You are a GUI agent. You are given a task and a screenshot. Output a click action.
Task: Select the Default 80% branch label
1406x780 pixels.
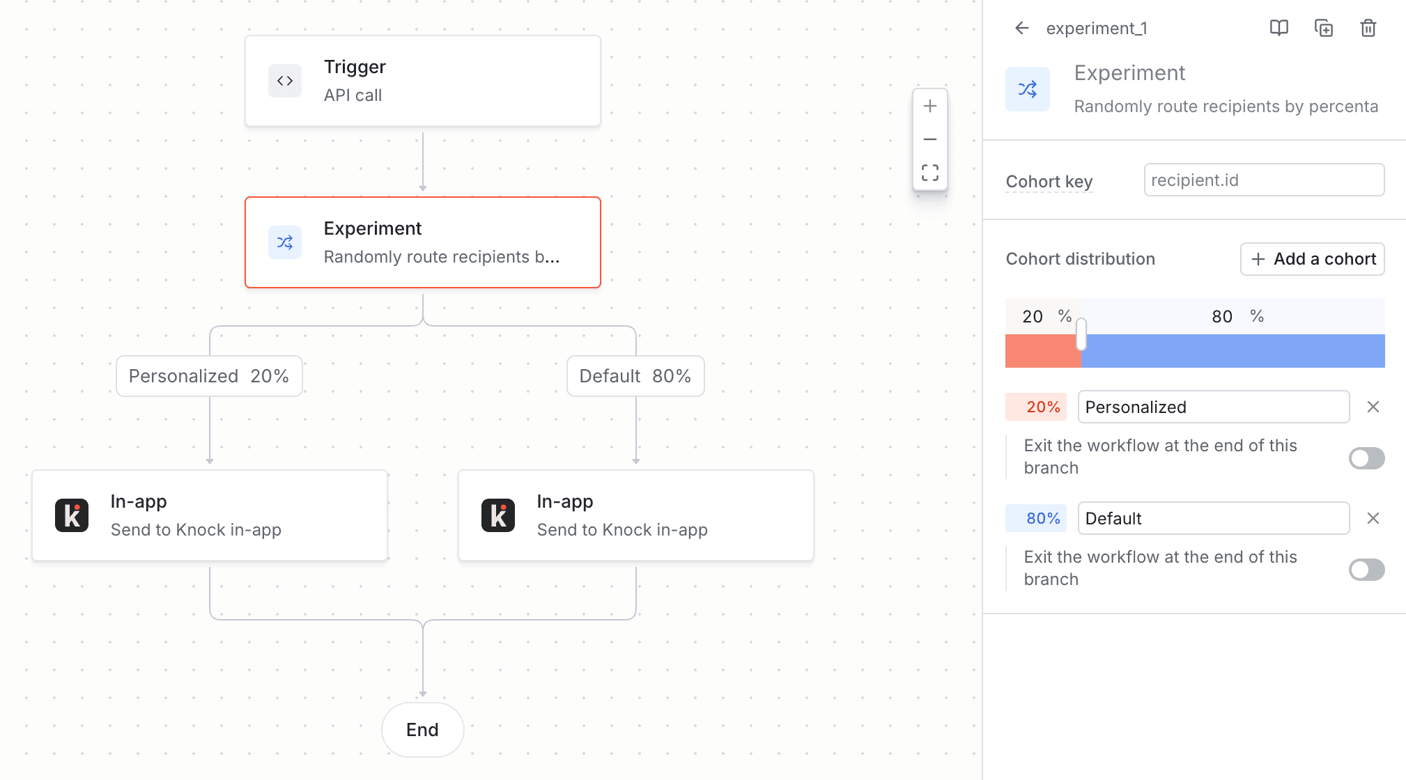coord(635,376)
